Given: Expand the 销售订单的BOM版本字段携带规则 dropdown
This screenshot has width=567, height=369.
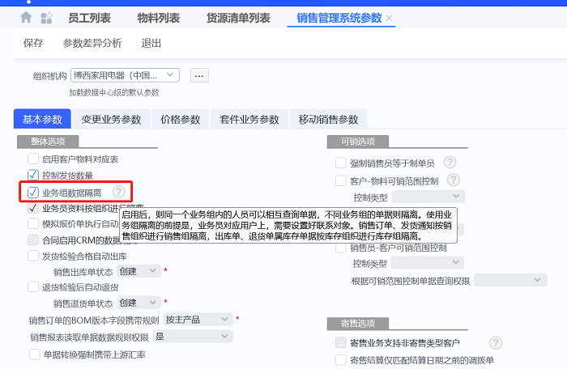Looking at the screenshot, I should 224,320.
